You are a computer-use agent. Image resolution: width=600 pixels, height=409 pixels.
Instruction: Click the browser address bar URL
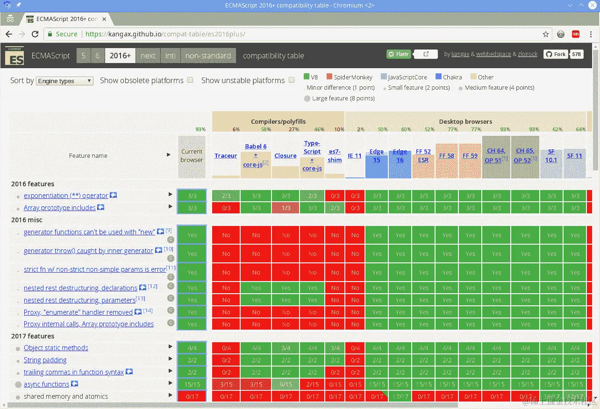(165, 34)
